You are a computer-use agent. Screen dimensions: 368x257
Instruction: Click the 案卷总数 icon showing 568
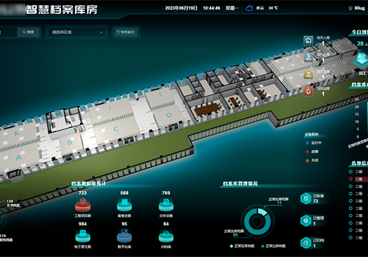click(x=125, y=205)
